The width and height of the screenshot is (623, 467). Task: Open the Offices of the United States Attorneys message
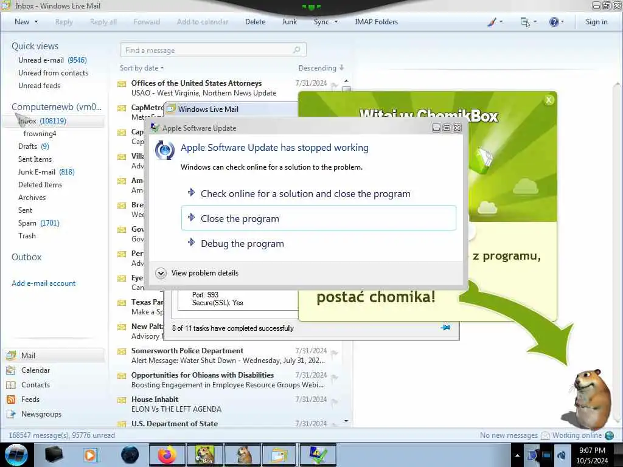tap(229, 88)
